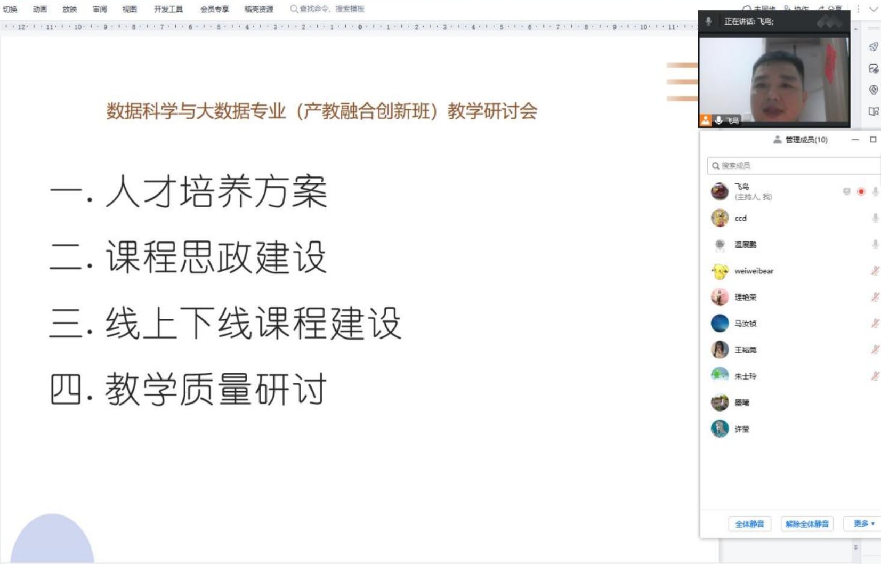Image resolution: width=881 pixels, height=564 pixels.
Task: Click the screen share icon beside 飞鸟
Action: (846, 191)
